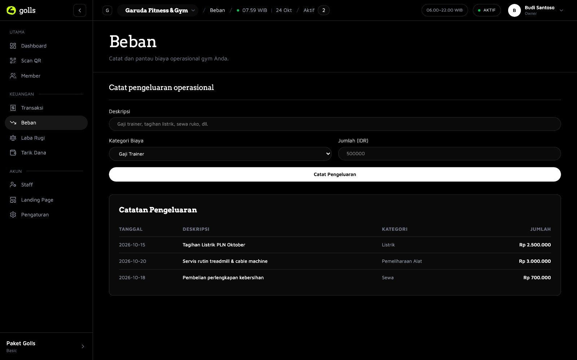Click category Pemeliharaan Alat cell
Screen dimensions: 577x360
402,261
